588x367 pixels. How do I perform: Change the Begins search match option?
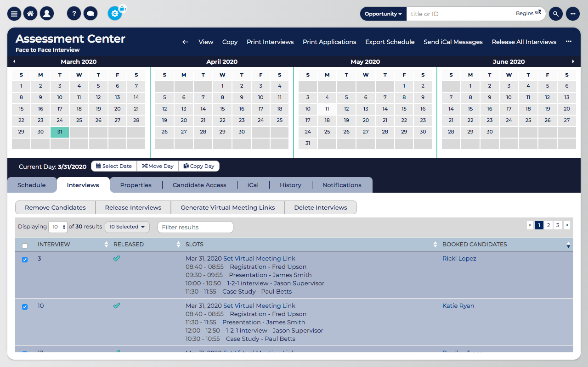pos(528,14)
